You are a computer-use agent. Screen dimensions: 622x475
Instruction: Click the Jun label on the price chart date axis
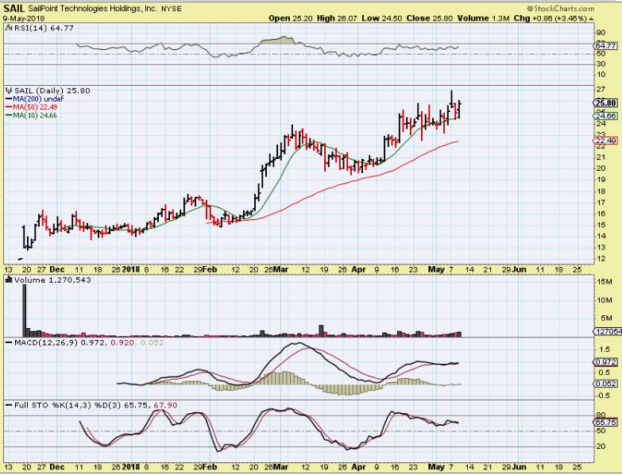(x=519, y=269)
